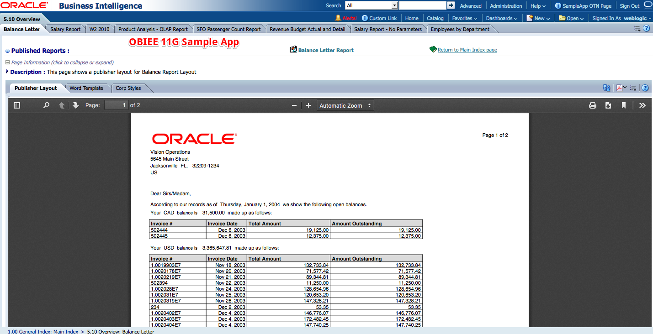Open the bookmarks in PDF viewer
The height and width of the screenshot is (334, 653).
[x=624, y=105]
